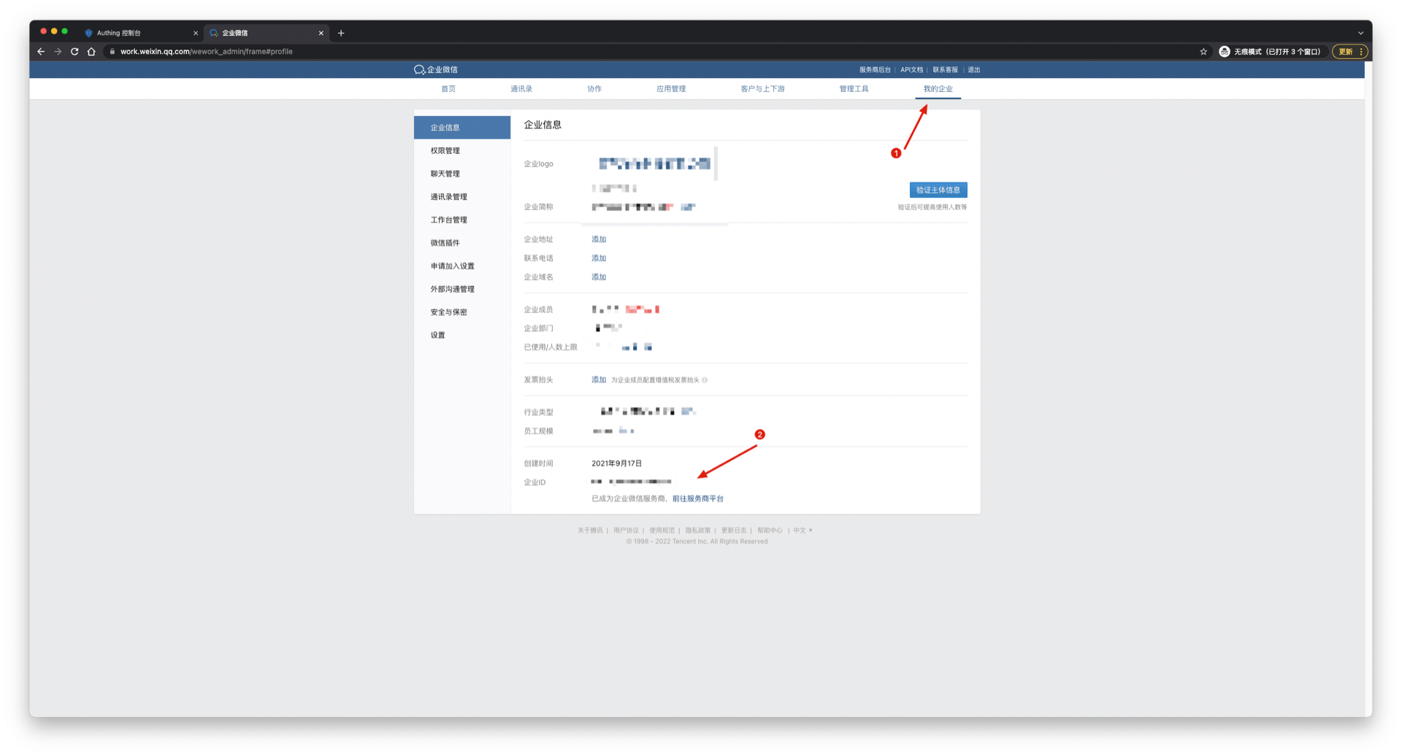The width and height of the screenshot is (1402, 756).
Task: Open the 通讯录 navigation tab
Action: point(521,89)
